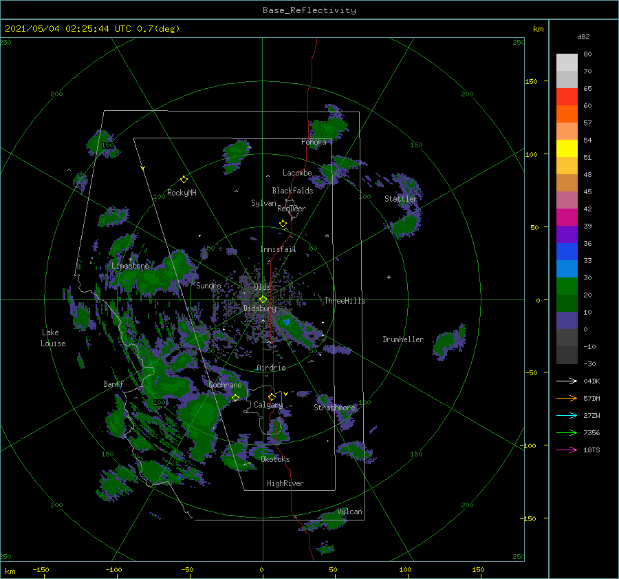
Task: Click the orange 57DM arrow icon
Action: click(567, 399)
